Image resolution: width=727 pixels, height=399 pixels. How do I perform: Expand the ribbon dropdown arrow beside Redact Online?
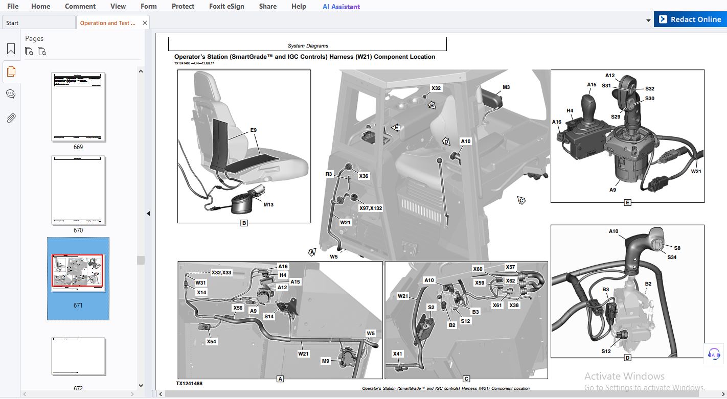click(648, 20)
